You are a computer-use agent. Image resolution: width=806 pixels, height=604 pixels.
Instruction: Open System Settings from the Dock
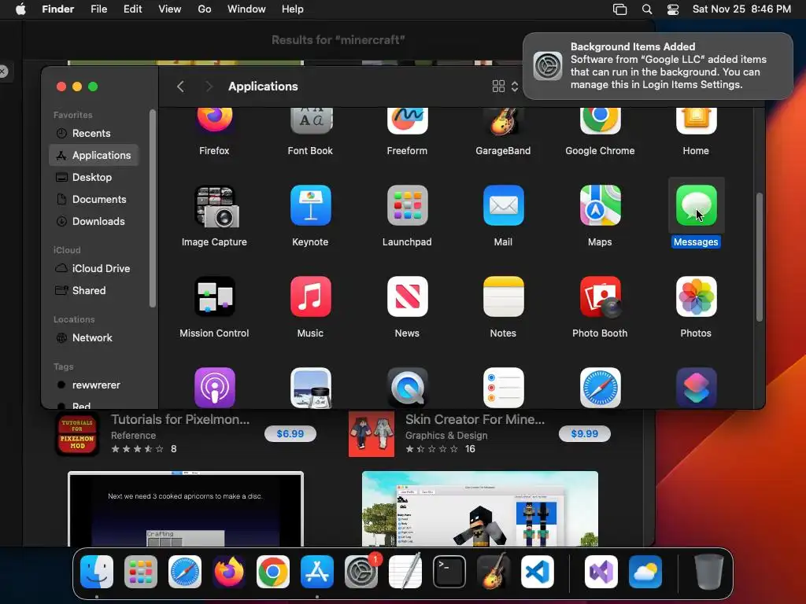coord(361,572)
